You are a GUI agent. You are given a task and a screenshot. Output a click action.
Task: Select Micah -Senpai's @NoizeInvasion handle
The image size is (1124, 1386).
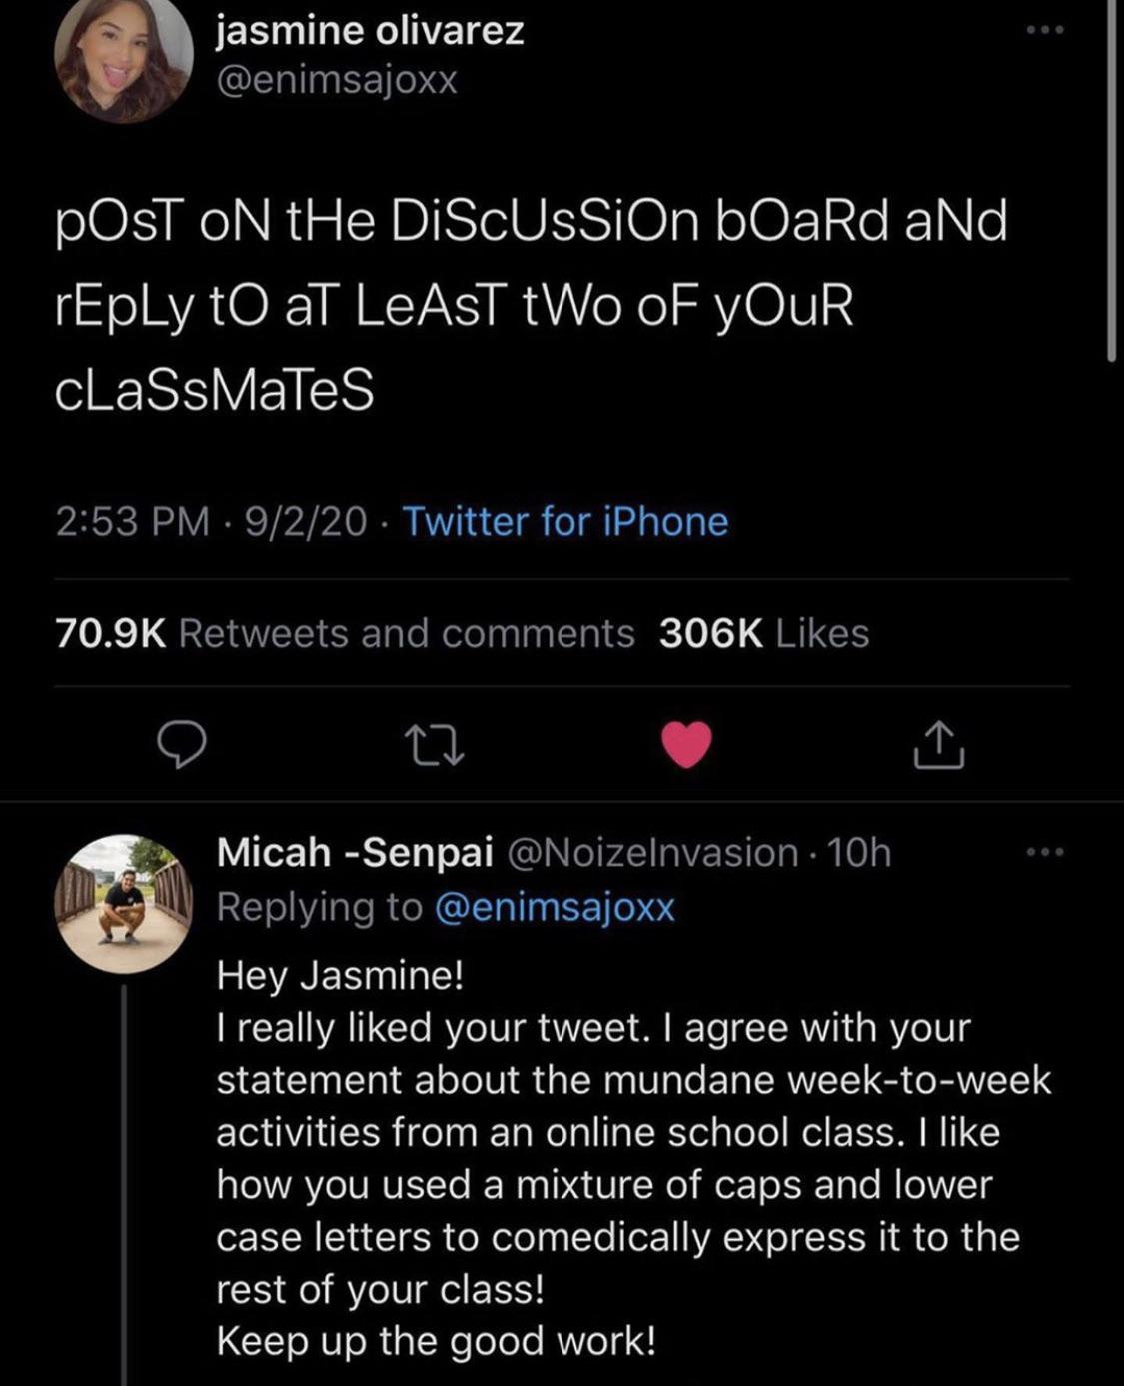649,852
